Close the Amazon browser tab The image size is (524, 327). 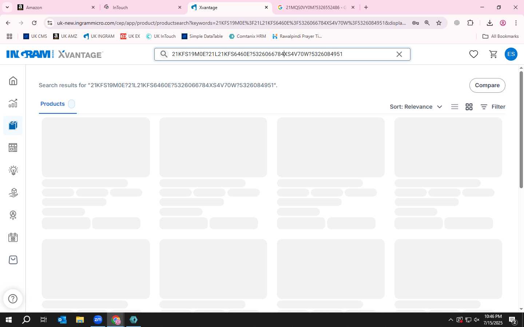point(93,7)
